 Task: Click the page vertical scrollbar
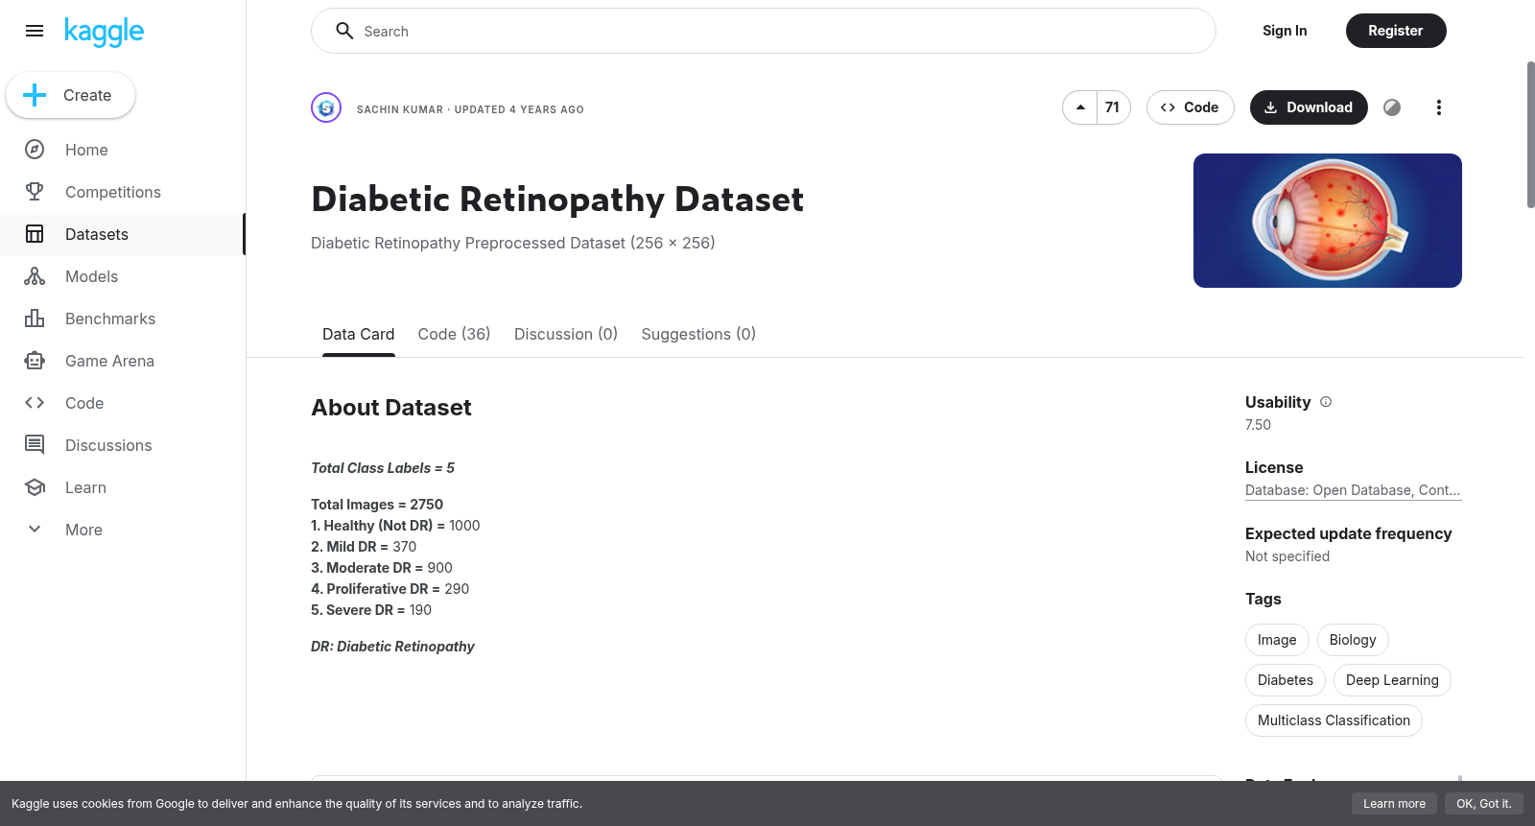tap(1530, 134)
